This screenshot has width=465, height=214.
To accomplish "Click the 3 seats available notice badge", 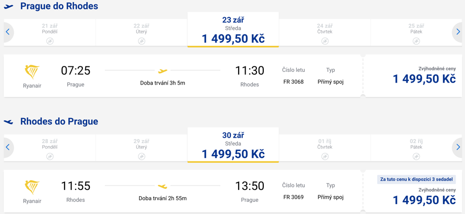I will pos(417,180).
